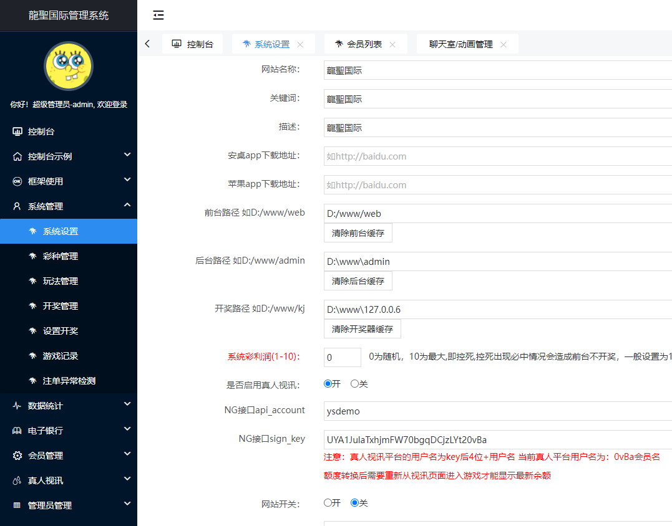Viewport: 672px width, 526px height.
Task: Close the 会员列表 tab
Action: (392, 44)
